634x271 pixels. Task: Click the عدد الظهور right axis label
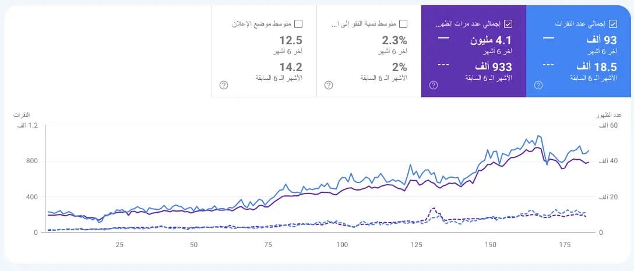coord(610,114)
